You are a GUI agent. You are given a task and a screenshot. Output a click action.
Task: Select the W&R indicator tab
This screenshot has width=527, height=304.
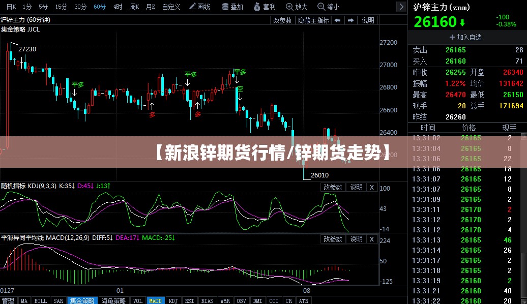(x=225, y=300)
